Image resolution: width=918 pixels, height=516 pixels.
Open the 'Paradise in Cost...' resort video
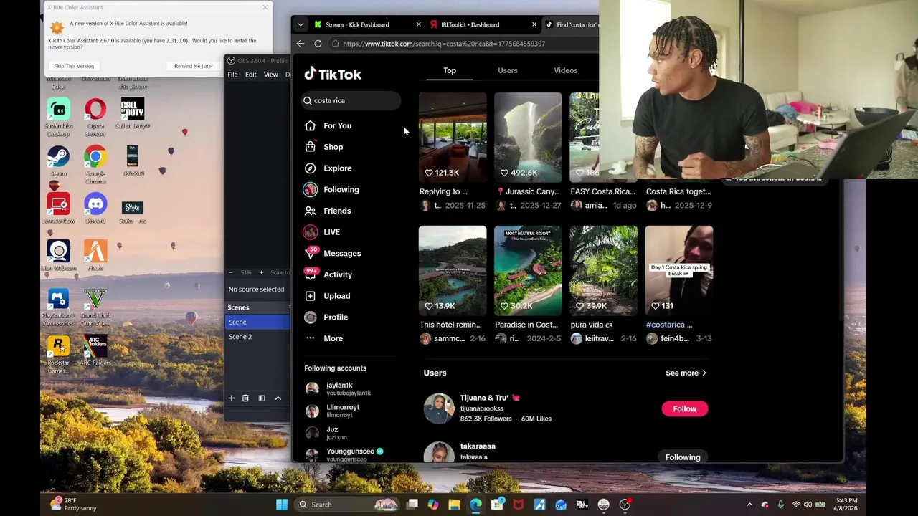coord(528,270)
